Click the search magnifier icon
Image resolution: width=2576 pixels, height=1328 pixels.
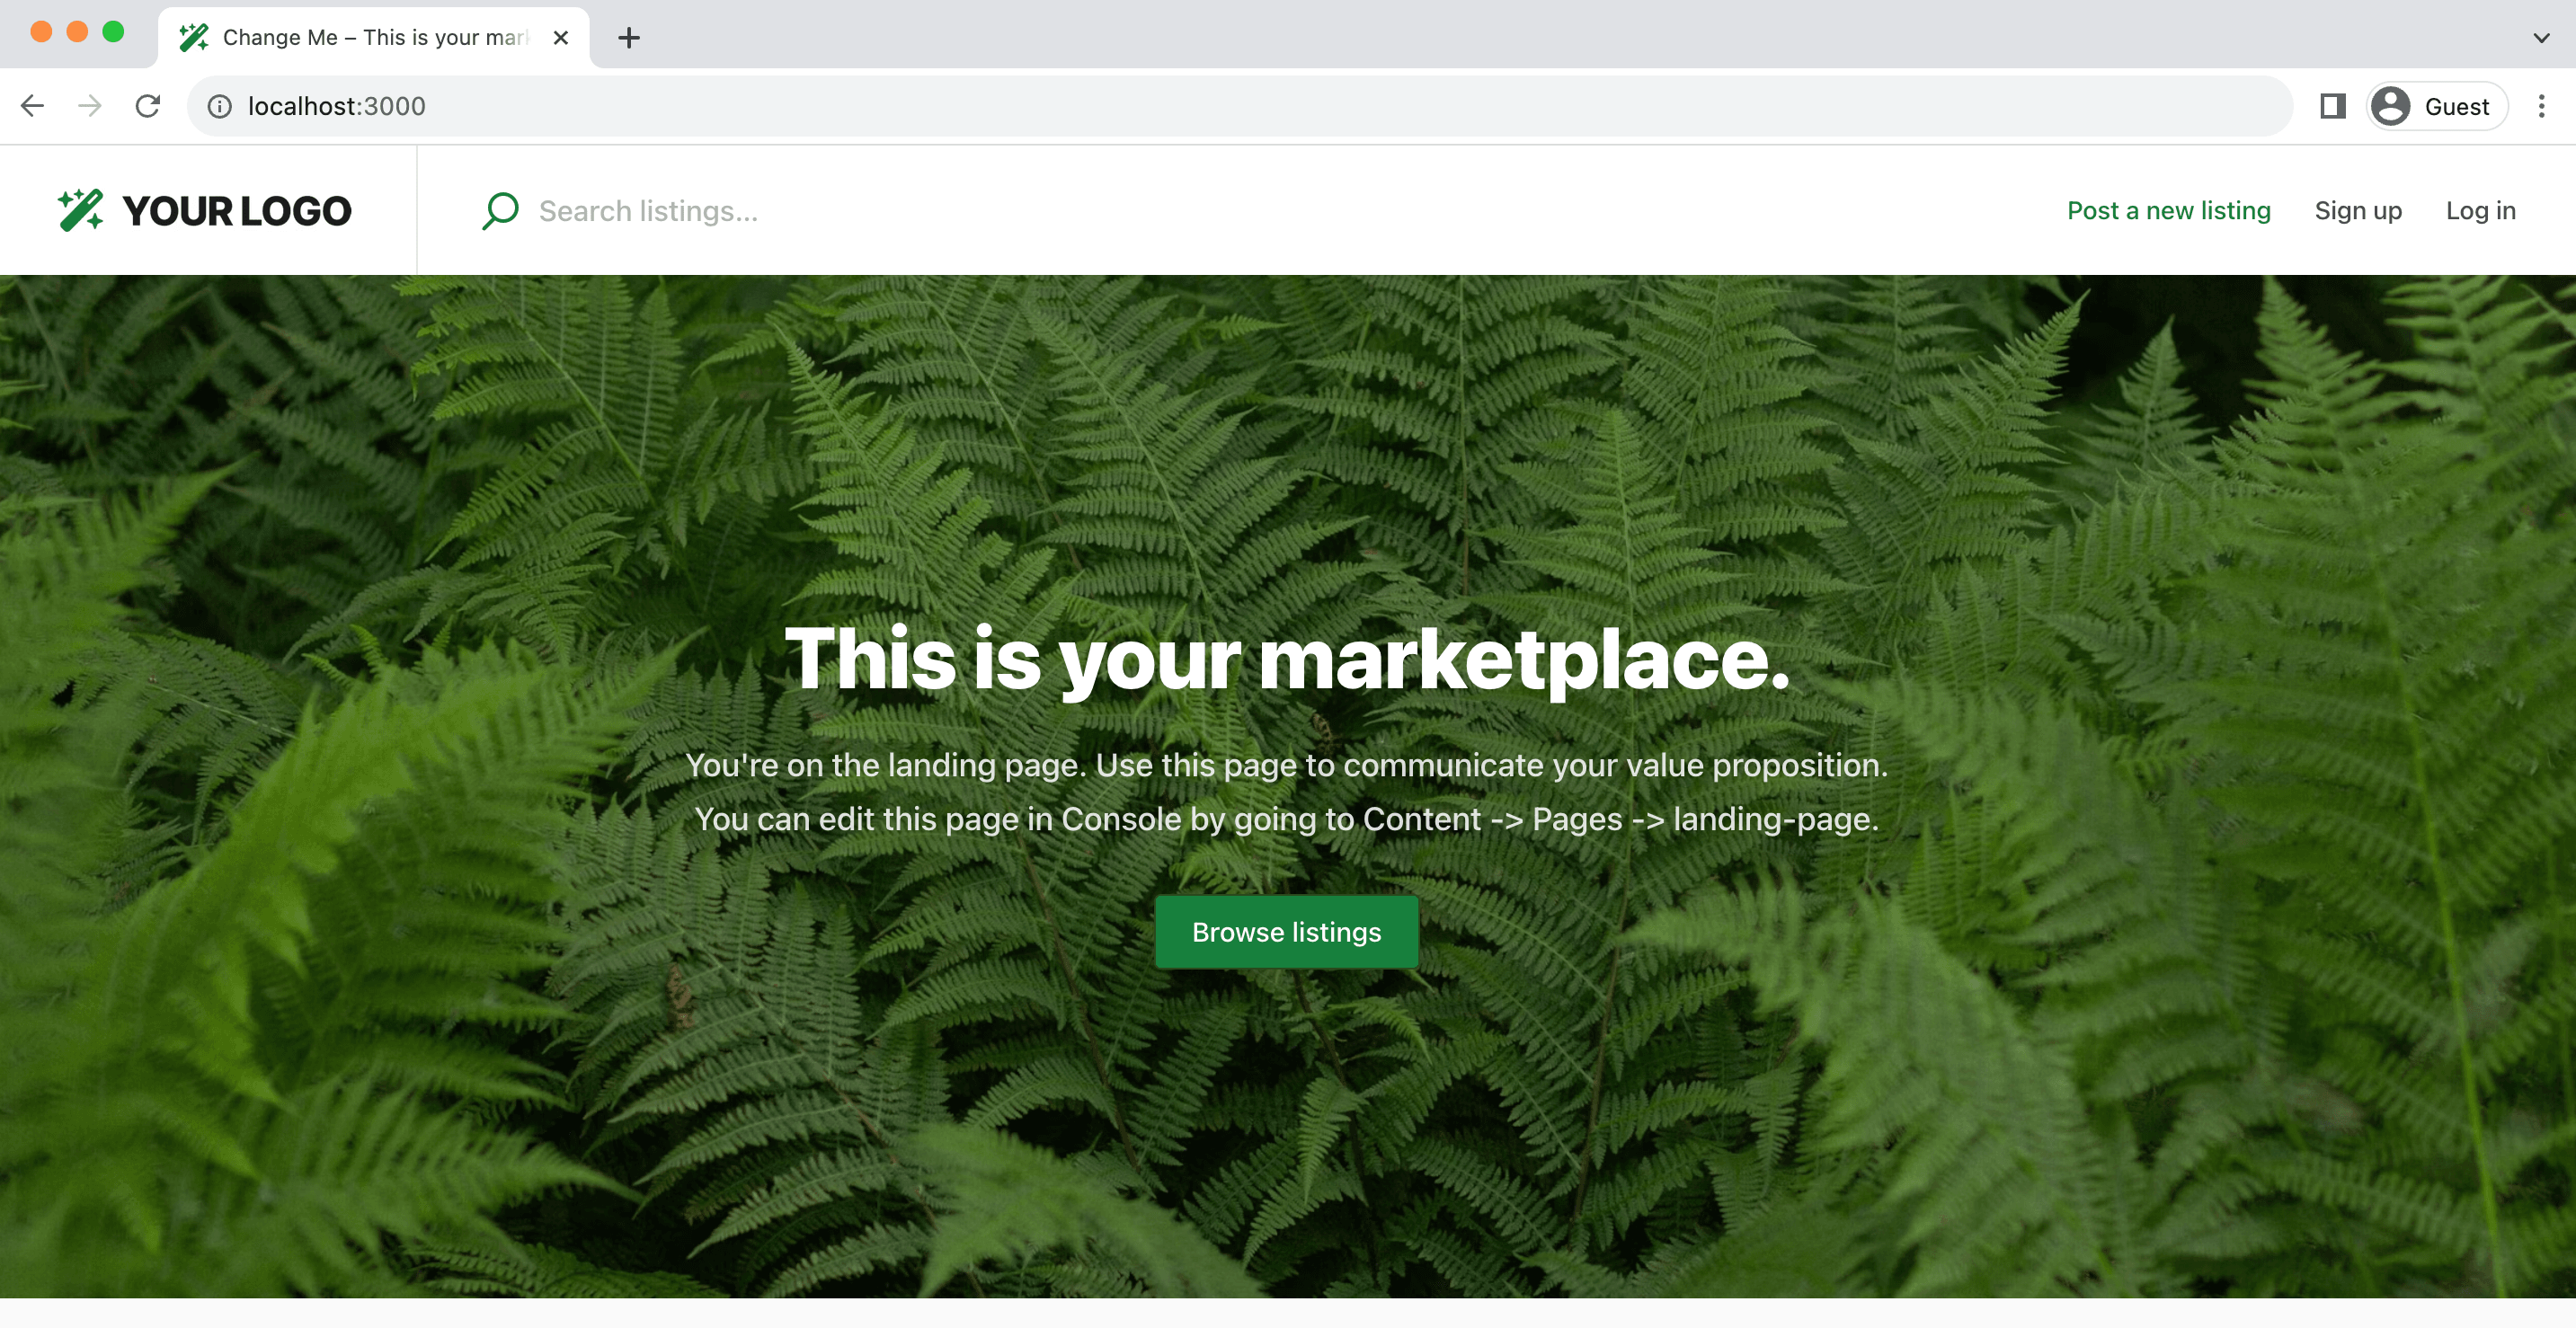coord(498,210)
